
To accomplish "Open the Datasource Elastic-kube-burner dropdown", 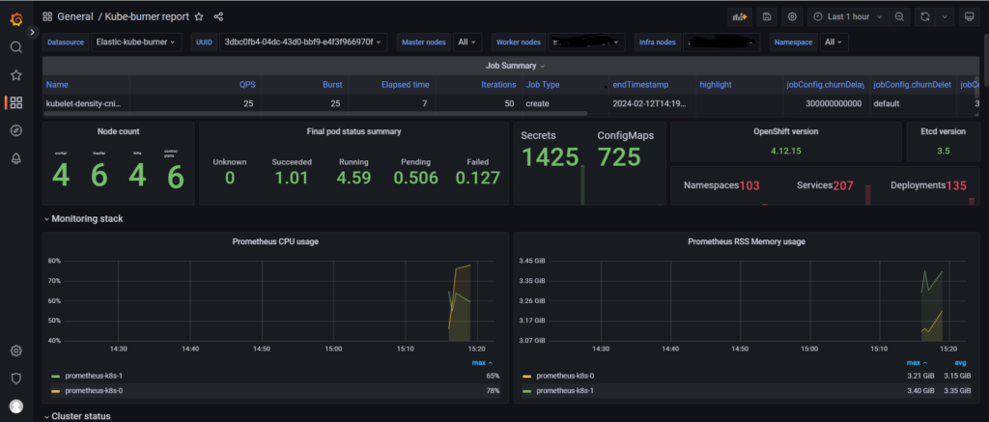I will pyautogui.click(x=136, y=42).
